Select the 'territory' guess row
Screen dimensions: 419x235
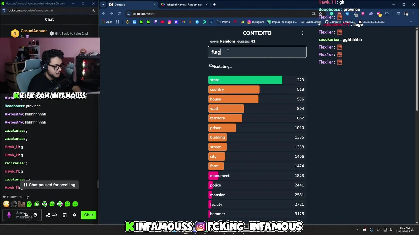(x=257, y=118)
